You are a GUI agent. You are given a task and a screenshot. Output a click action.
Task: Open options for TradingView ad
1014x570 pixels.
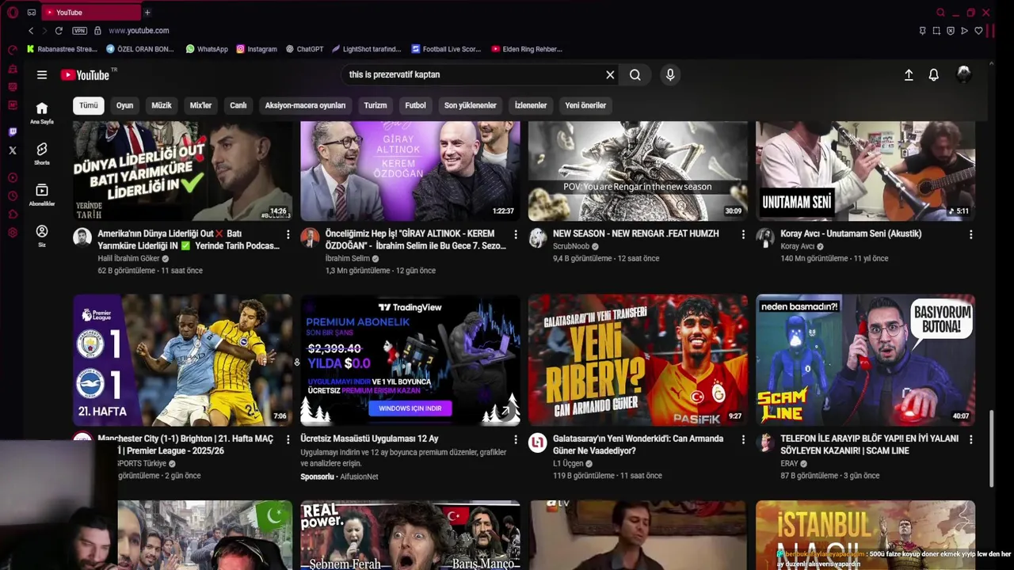pos(516,439)
